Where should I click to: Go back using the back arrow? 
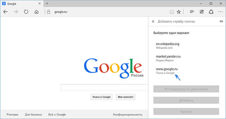(x=5, y=12)
